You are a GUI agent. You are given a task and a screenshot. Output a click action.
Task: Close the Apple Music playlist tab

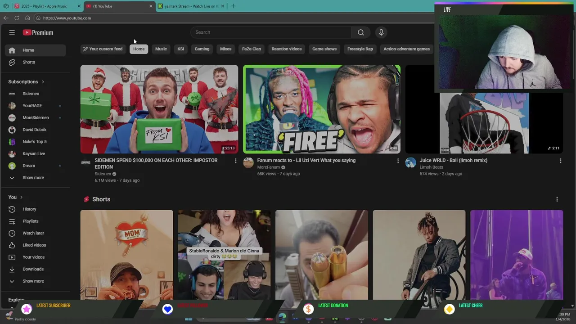pyautogui.click(x=79, y=6)
